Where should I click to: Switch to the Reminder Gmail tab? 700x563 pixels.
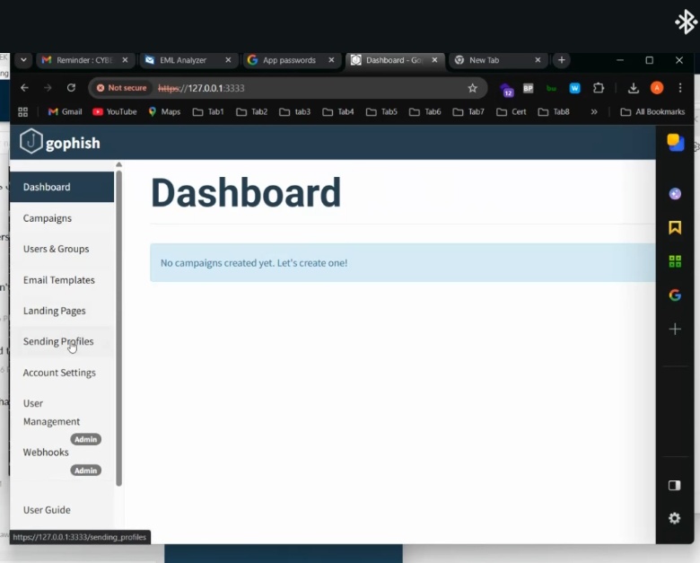point(84,60)
